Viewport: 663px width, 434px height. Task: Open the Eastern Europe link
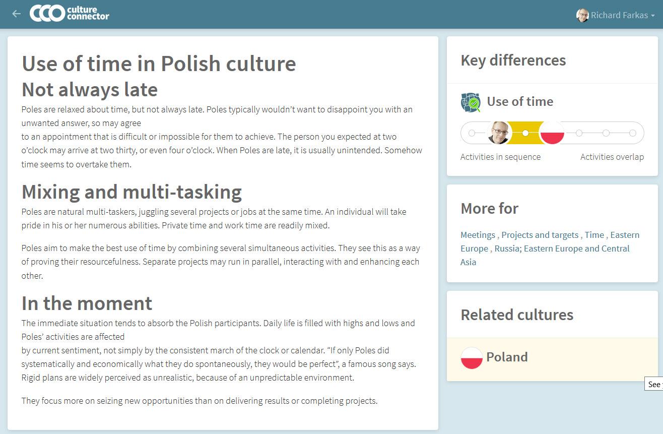549,241
